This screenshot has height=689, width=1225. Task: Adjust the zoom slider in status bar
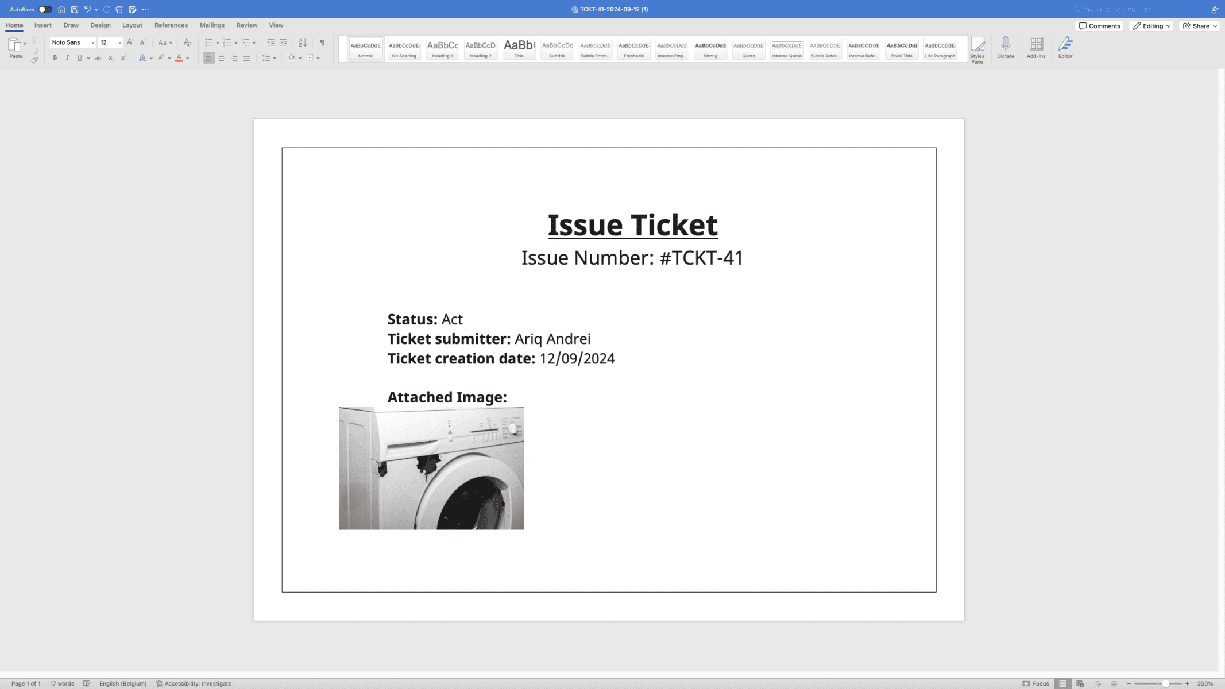click(x=1165, y=683)
